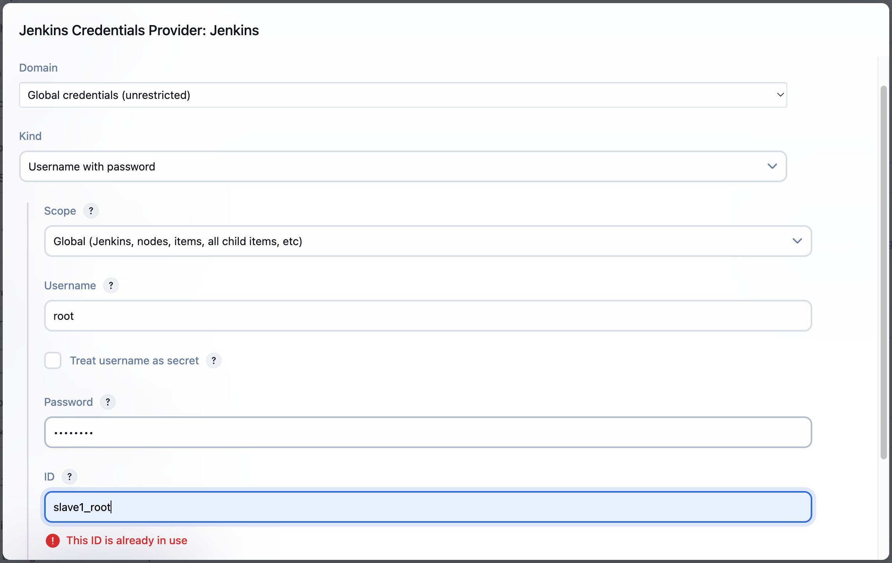Click the red error icon below ID
The image size is (892, 563).
click(x=53, y=541)
